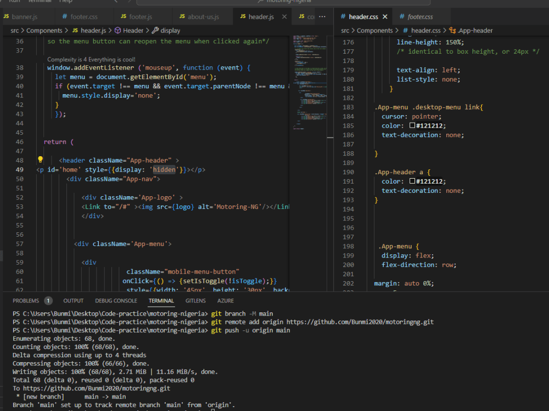Select the header.js editor tab

(261, 16)
